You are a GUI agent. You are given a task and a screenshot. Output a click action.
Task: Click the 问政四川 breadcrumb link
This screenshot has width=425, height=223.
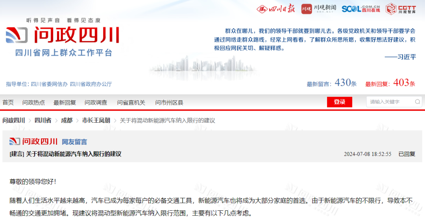13,120
